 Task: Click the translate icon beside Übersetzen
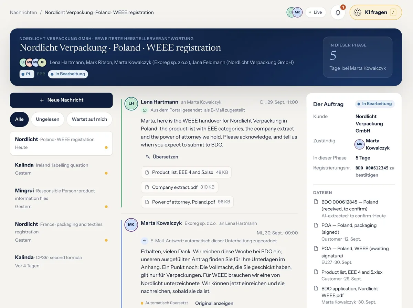coord(148,157)
